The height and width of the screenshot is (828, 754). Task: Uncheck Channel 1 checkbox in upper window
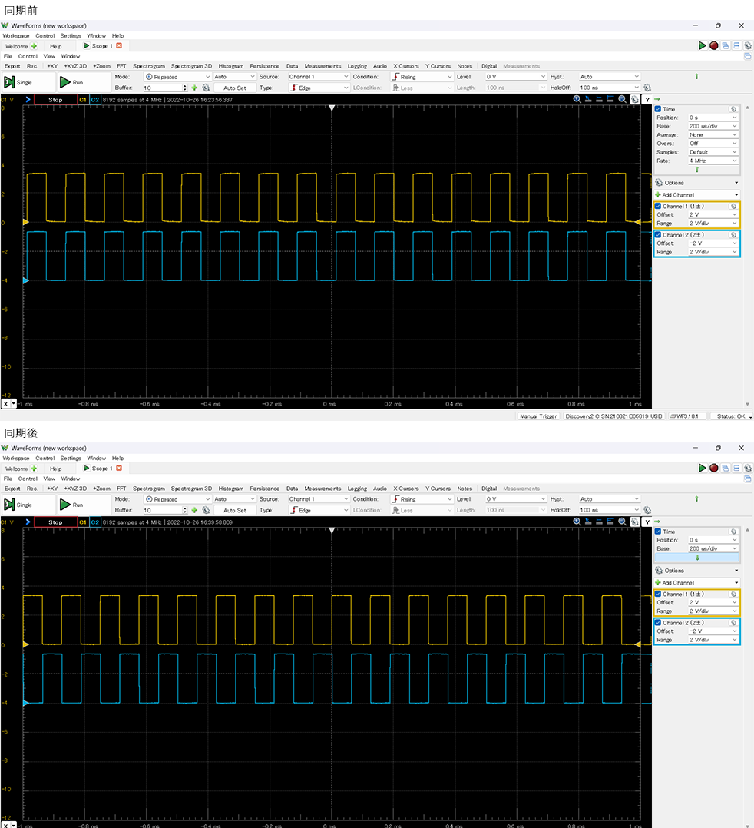coord(658,207)
